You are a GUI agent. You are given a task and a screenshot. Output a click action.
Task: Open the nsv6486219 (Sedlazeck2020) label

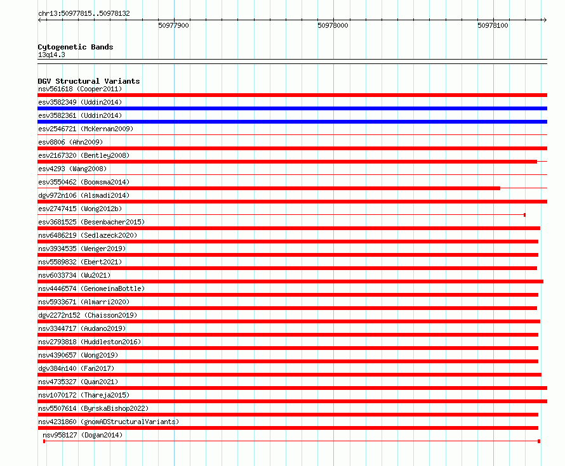tap(88, 235)
